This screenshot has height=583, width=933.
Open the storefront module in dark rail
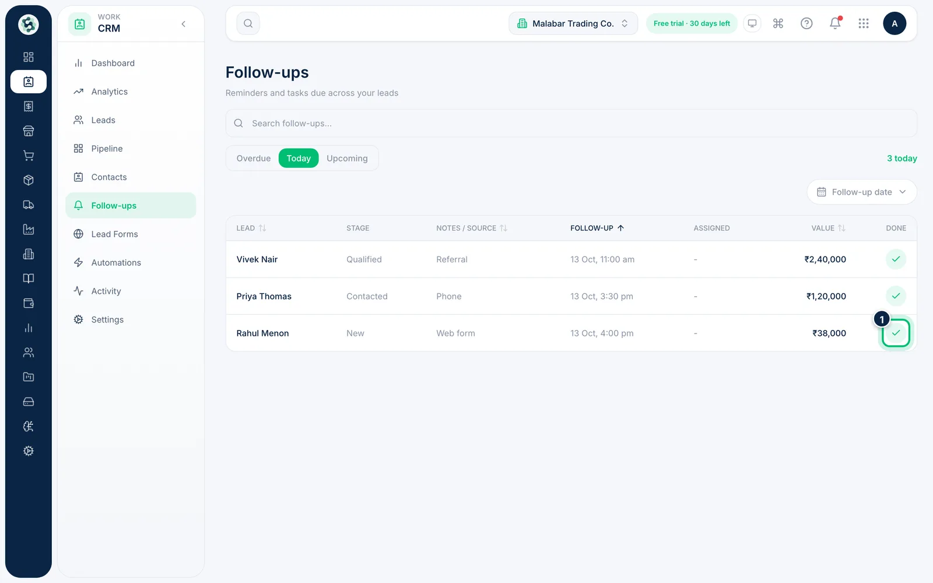[29, 131]
